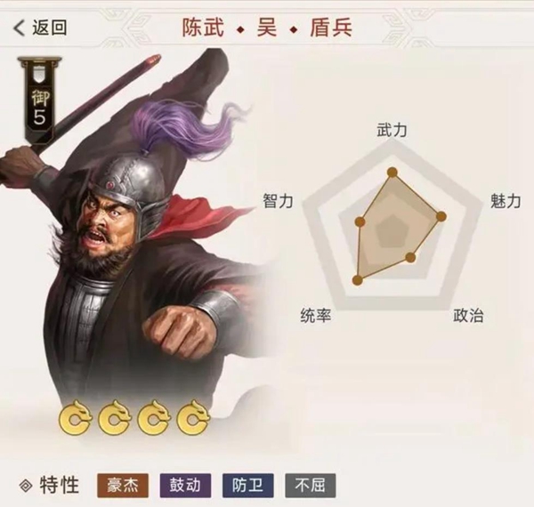The image size is (534, 507).
Task: Click the second gold dragon coin star
Action: tap(114, 418)
